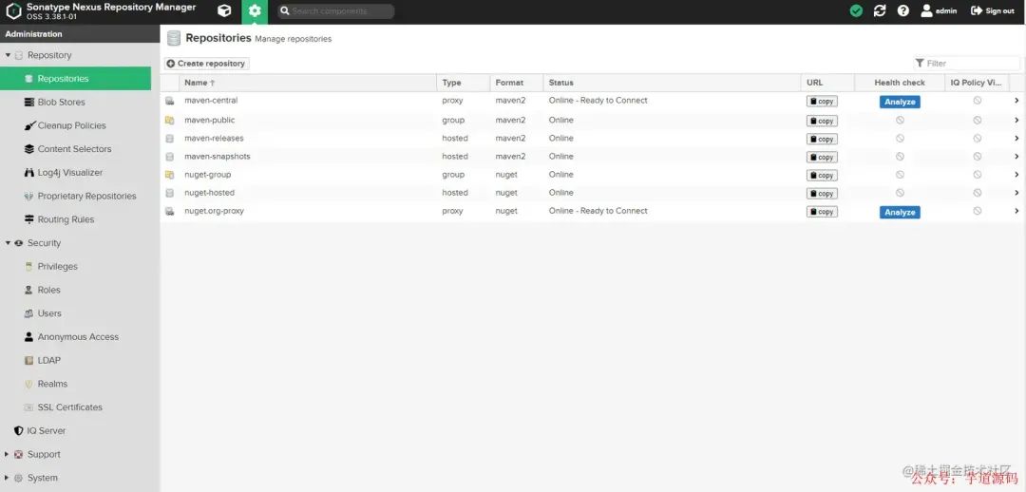Click the maven-public repository name

209,121
